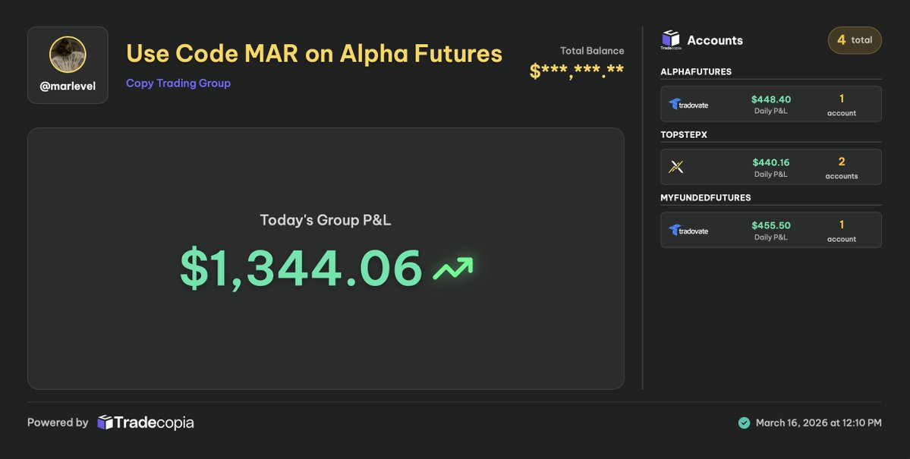Click the green upward trend arrow icon
910x459 pixels.
click(x=453, y=269)
